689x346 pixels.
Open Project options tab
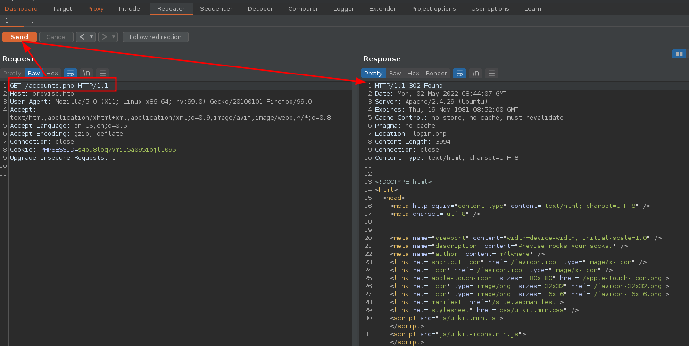(433, 8)
